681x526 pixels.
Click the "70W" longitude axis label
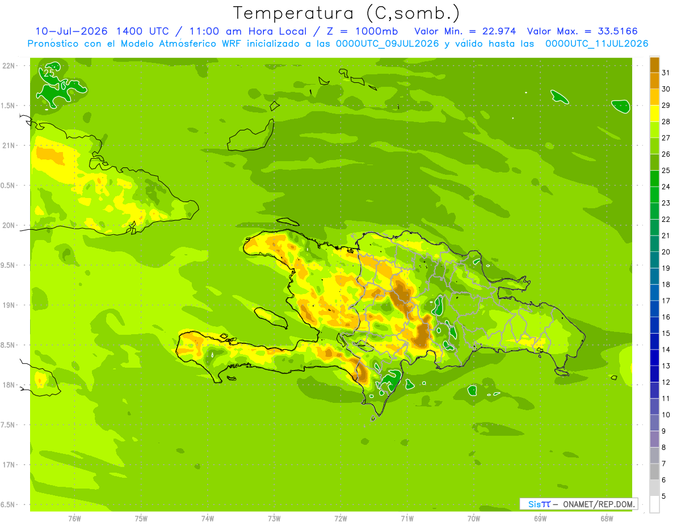474,518
